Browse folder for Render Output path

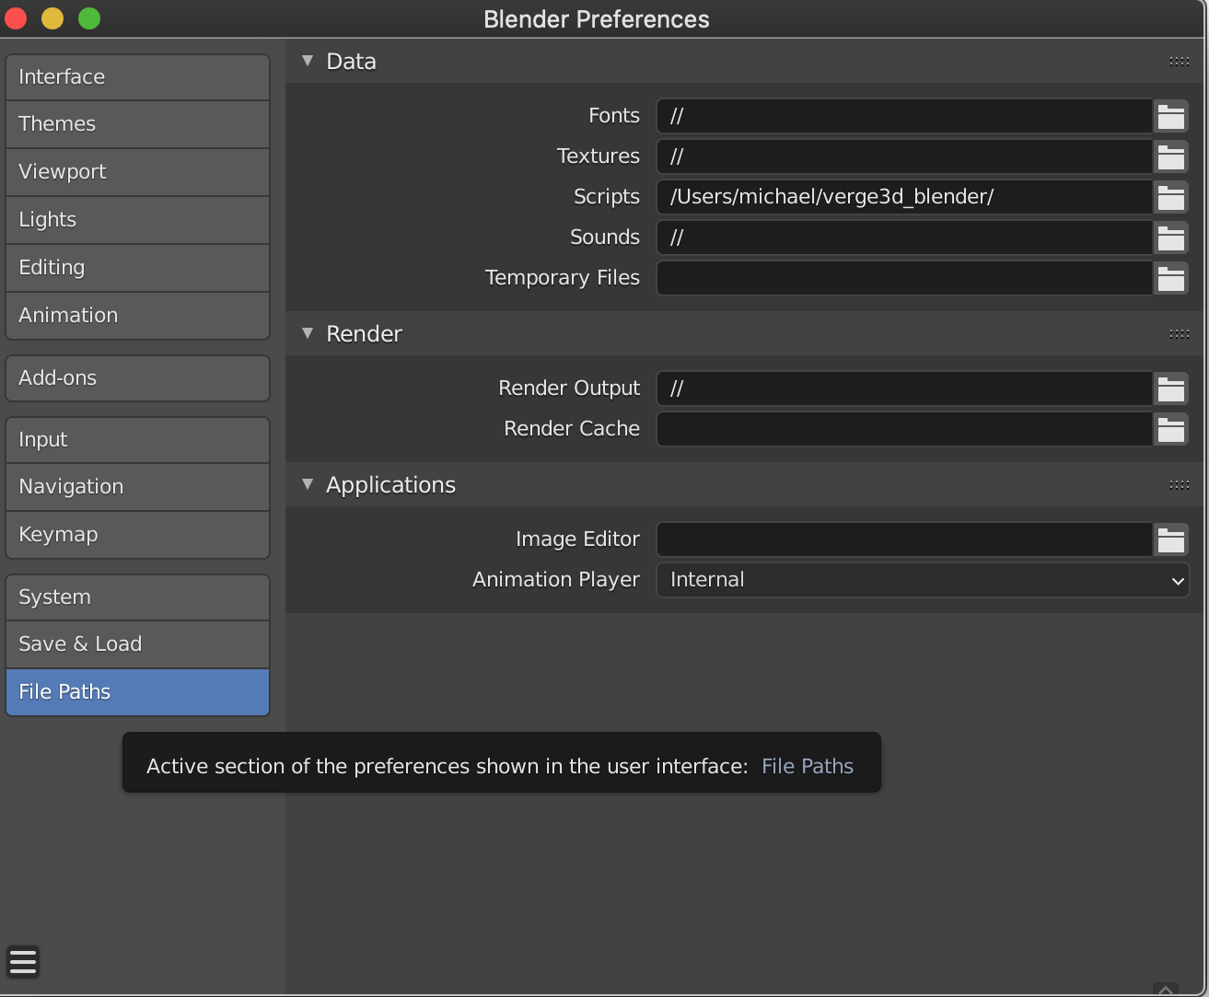coord(1170,388)
